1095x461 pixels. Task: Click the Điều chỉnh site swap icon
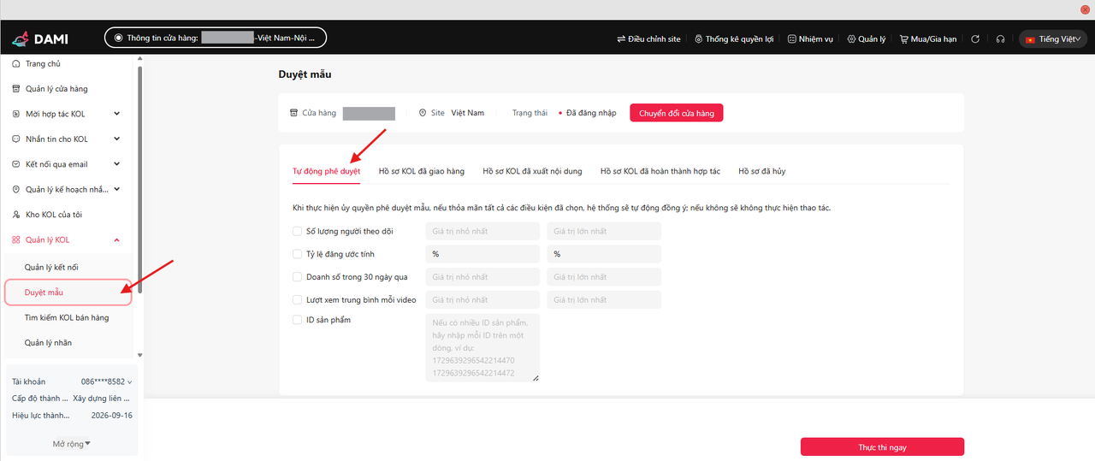point(622,38)
